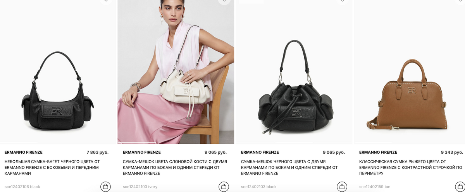This screenshot has width=465, height=192.
Task: Open Ermanno Firenze brand link for 7 863 руб. bag
Action: tap(24, 152)
